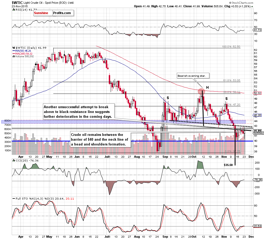The height and width of the screenshot is (239, 264).
Task: Click the -76.36 CCI value tag
Action: pos(258,180)
